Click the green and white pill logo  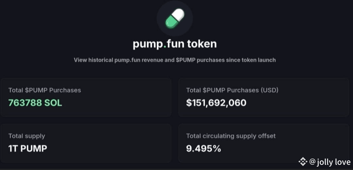click(175, 18)
